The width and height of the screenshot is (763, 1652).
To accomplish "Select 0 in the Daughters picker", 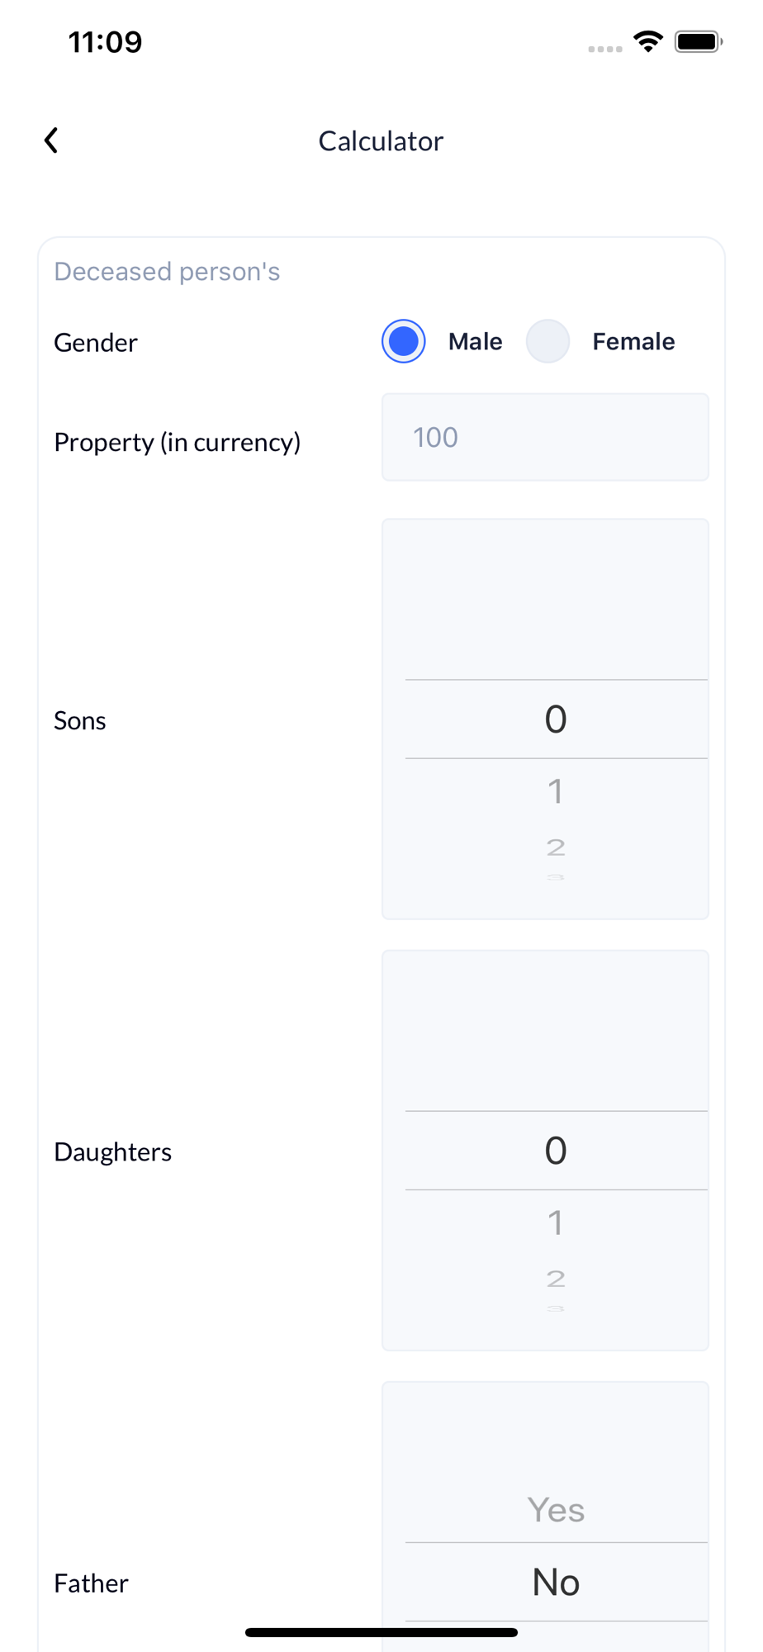I will 556,1150.
